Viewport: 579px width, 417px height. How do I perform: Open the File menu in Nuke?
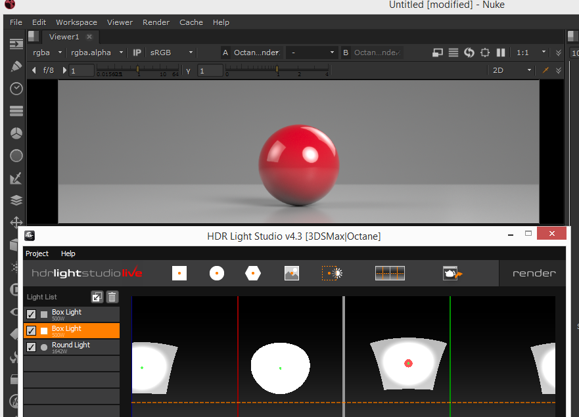(16, 22)
